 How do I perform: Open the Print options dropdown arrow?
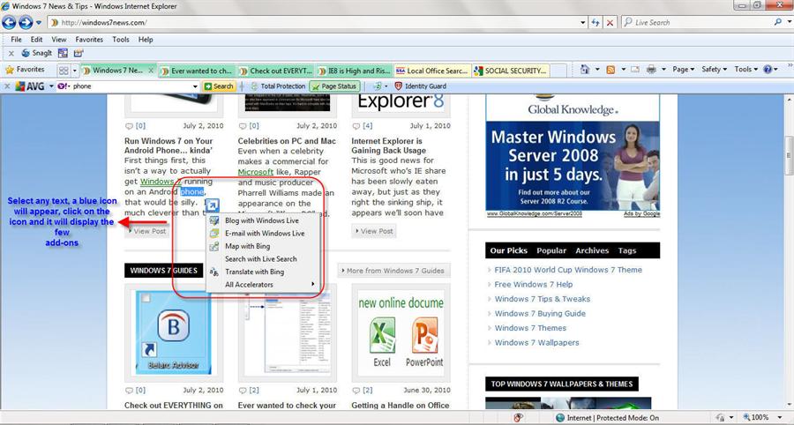pyautogui.click(x=663, y=70)
